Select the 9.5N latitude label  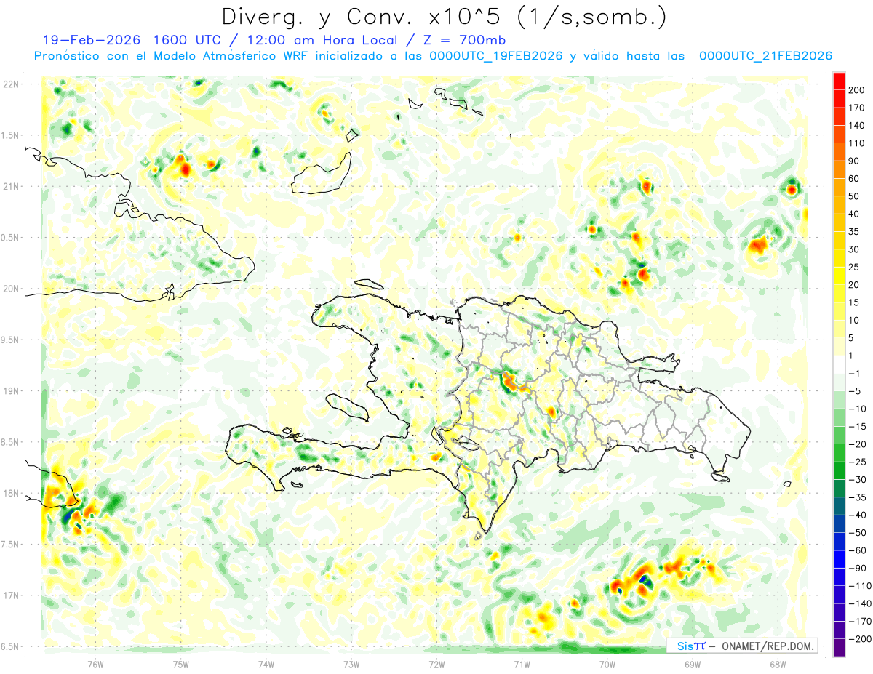(x=10, y=340)
